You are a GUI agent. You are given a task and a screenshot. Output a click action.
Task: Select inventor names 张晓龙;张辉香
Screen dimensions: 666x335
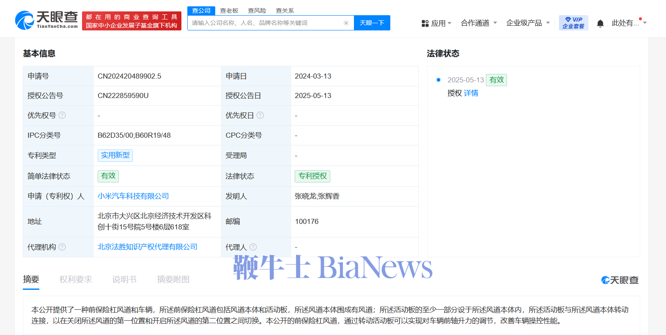tap(317, 196)
